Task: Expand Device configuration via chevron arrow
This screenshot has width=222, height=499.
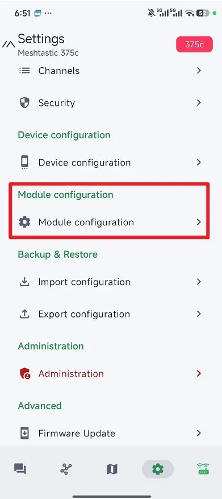Action: pos(199,162)
